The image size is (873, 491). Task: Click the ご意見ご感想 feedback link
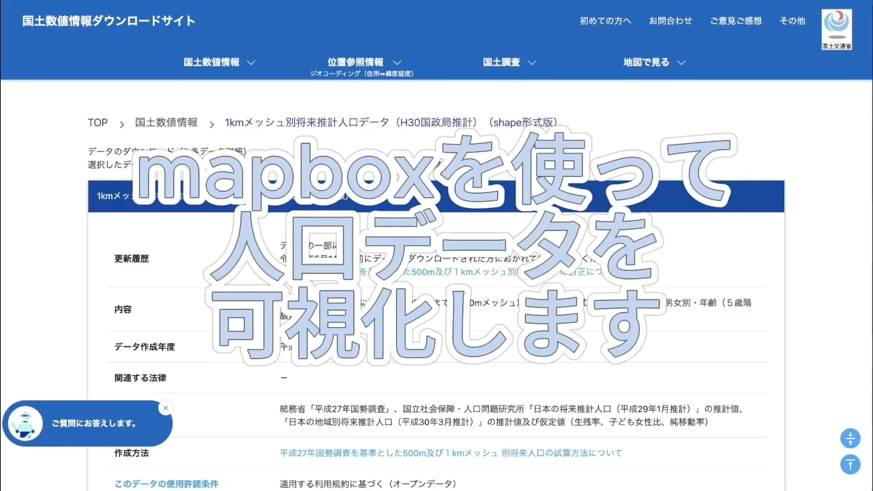click(735, 20)
